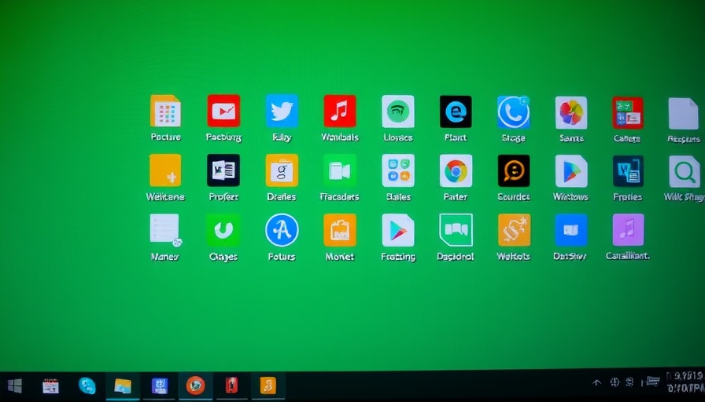Viewport: 705px width, 402px height.
Task: Switch to the photos app in taskbar
Action: (123, 386)
